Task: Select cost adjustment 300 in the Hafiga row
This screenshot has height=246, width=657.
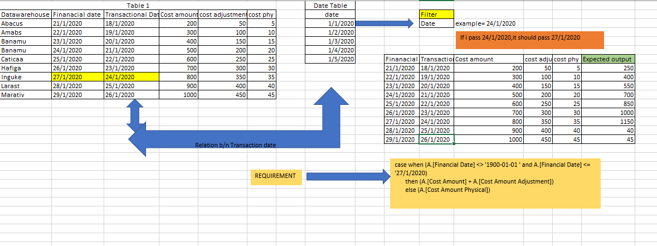Action: [x=223, y=68]
